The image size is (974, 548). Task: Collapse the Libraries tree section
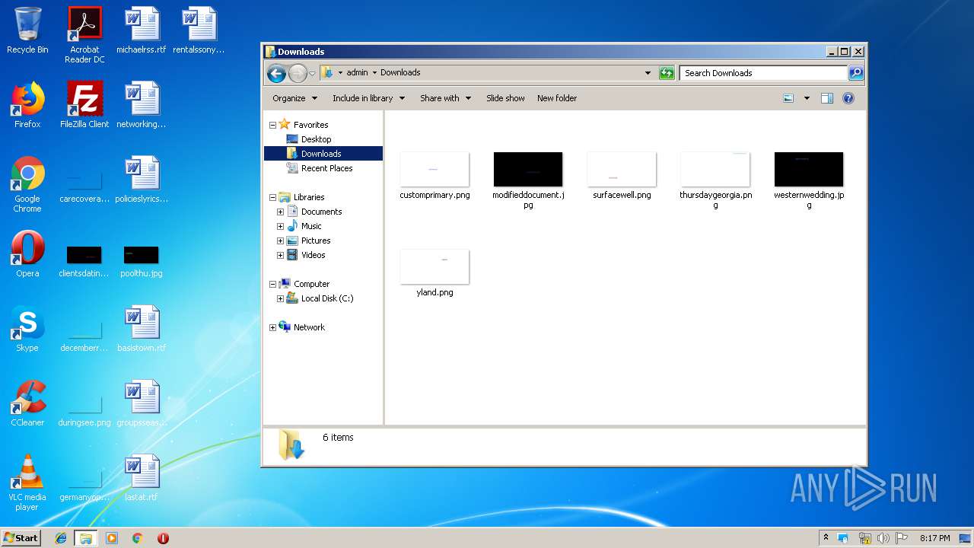[x=273, y=197]
